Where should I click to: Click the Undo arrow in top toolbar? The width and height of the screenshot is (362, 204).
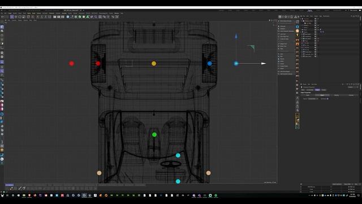point(2,17)
